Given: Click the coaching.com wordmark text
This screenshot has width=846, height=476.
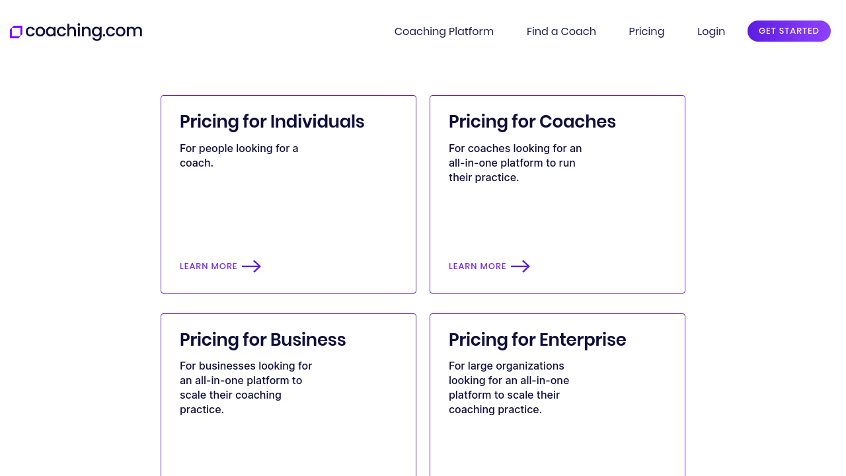Looking at the screenshot, I should click(83, 31).
